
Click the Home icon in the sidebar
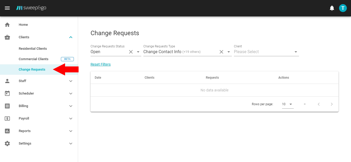coord(7,24)
